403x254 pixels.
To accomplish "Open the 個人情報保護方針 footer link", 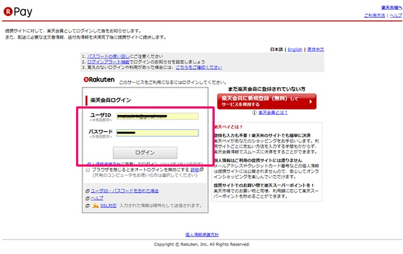I will [x=202, y=234].
